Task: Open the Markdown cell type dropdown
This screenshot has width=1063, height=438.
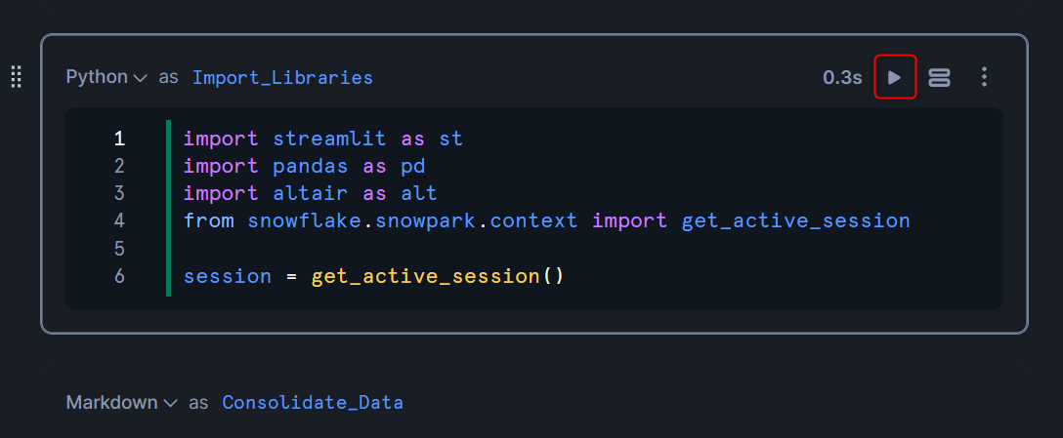Action: 122,402
